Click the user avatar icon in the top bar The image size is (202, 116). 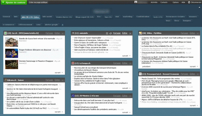point(136,2)
